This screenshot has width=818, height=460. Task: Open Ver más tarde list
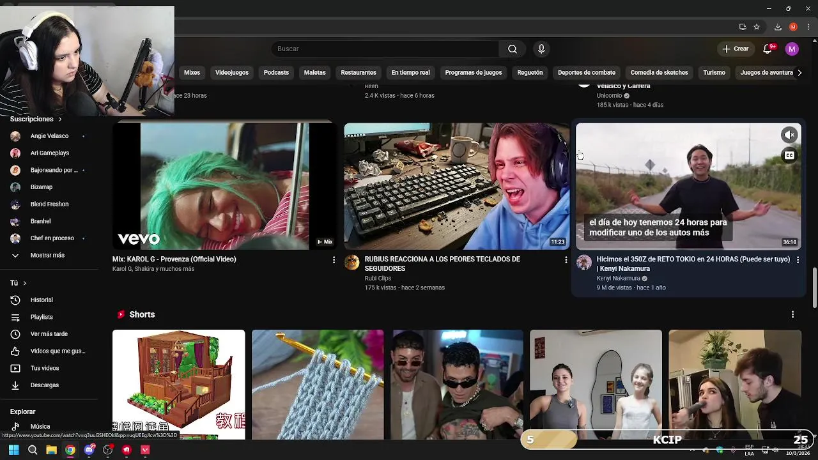point(49,334)
